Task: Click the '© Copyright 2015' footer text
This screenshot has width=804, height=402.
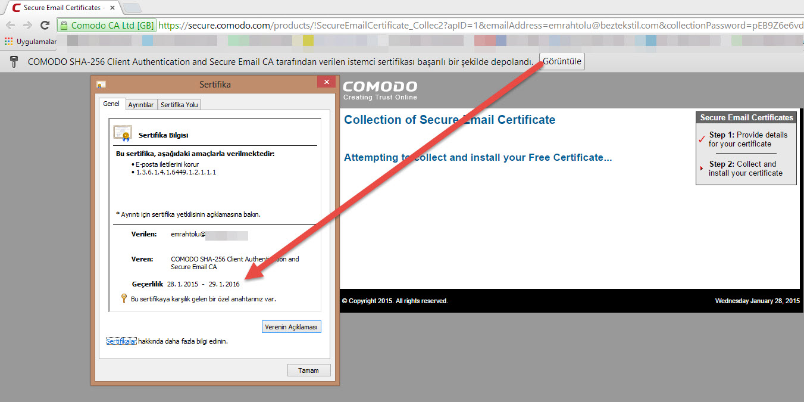Action: (395, 301)
